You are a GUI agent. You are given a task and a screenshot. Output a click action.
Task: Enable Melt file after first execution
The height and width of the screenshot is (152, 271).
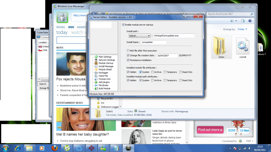click(128, 50)
